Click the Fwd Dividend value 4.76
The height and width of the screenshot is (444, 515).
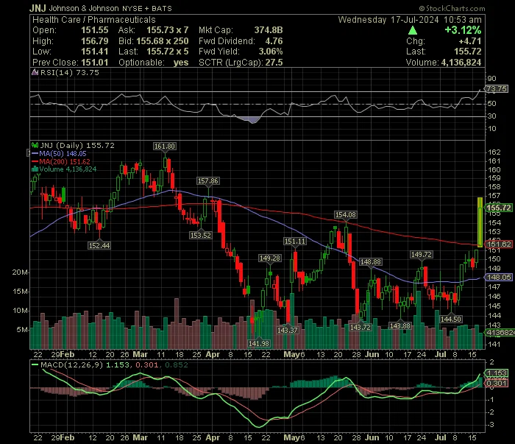point(274,41)
